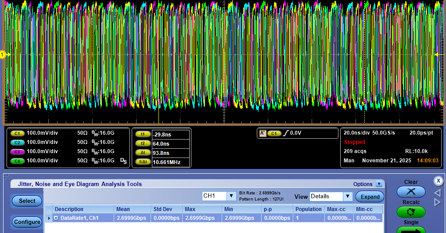Click the Clear results icon button

(x=411, y=192)
